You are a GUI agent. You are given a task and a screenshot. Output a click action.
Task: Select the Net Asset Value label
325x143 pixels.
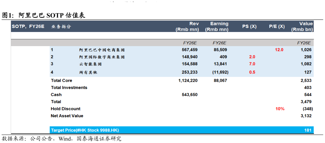67,116
